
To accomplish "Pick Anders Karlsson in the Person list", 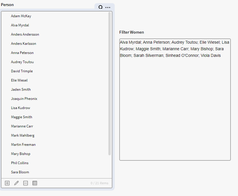I will pos(24,44).
